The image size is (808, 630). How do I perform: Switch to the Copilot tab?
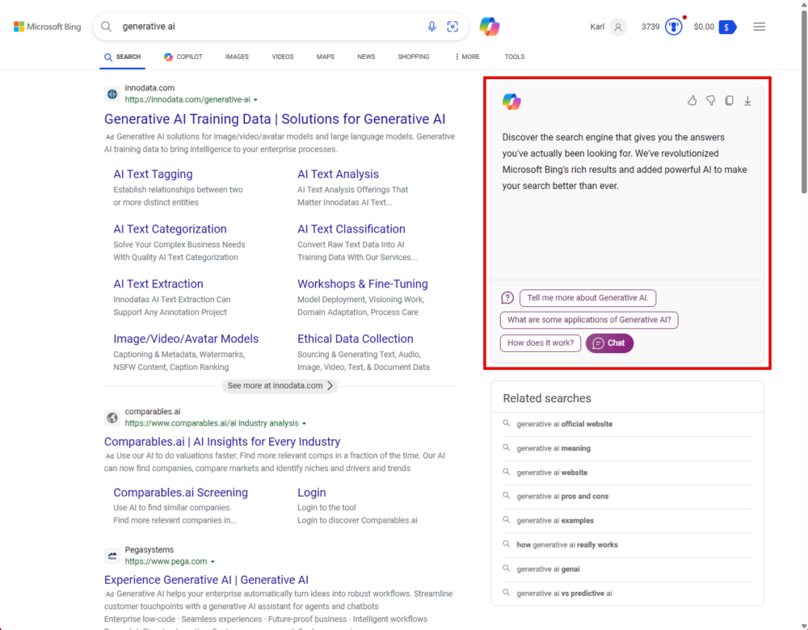pyautogui.click(x=183, y=57)
